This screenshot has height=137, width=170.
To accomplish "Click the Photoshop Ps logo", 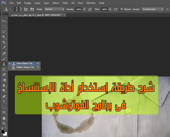I will click(x=4, y=3).
